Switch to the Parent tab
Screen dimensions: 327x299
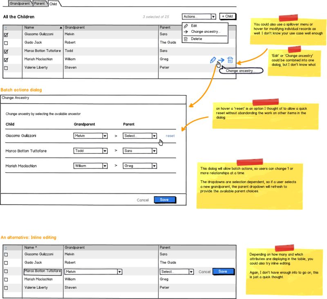tap(39, 3)
